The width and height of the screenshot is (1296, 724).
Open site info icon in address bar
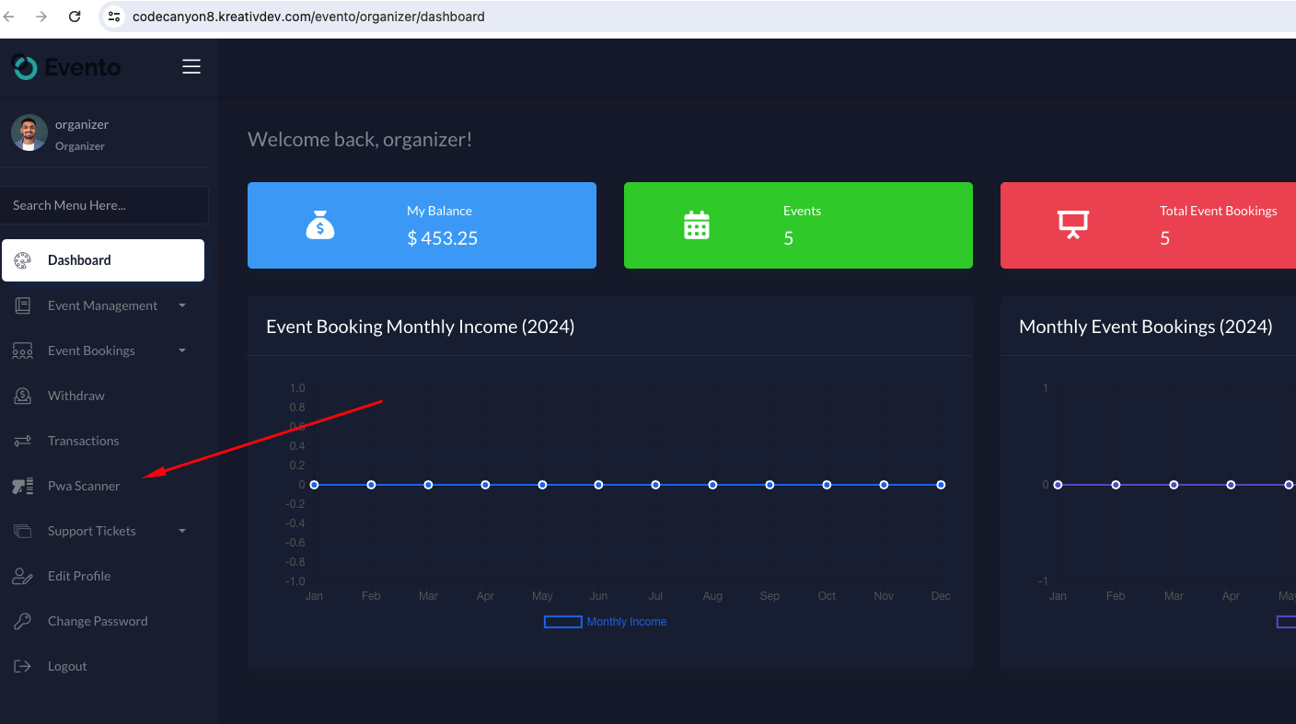114,17
